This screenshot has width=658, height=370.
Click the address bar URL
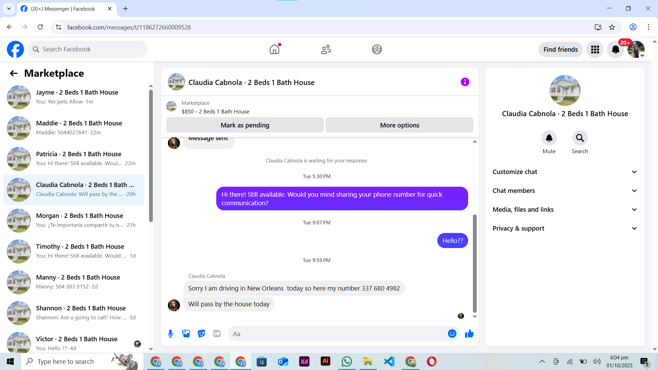click(x=129, y=27)
